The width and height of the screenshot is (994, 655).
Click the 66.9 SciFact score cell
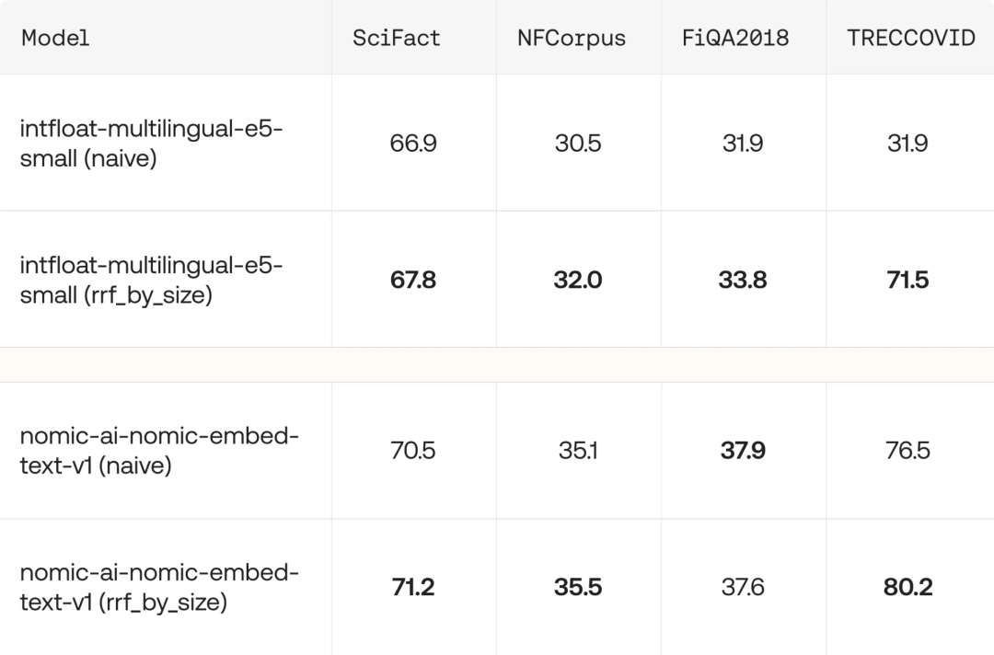click(413, 144)
